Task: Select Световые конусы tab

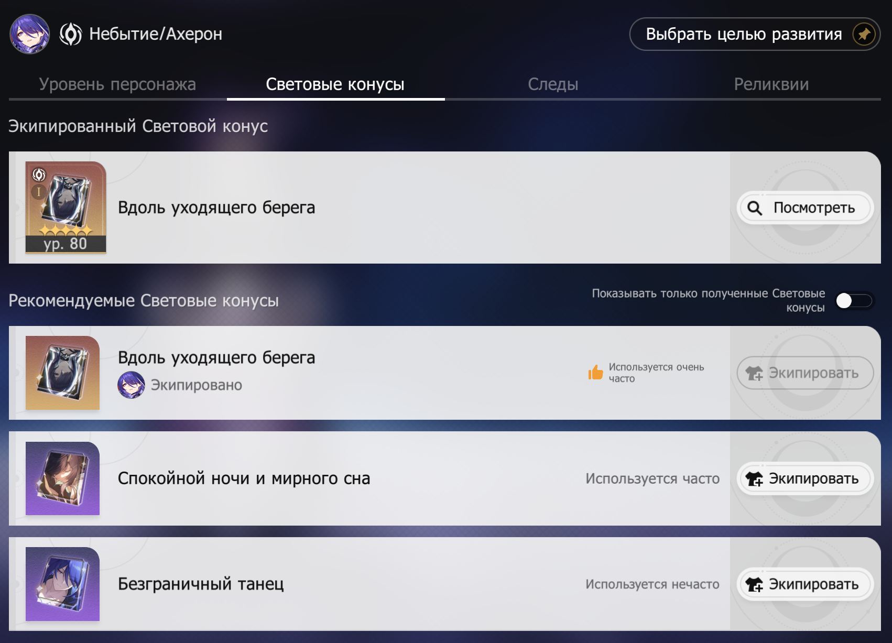Action: point(335,84)
